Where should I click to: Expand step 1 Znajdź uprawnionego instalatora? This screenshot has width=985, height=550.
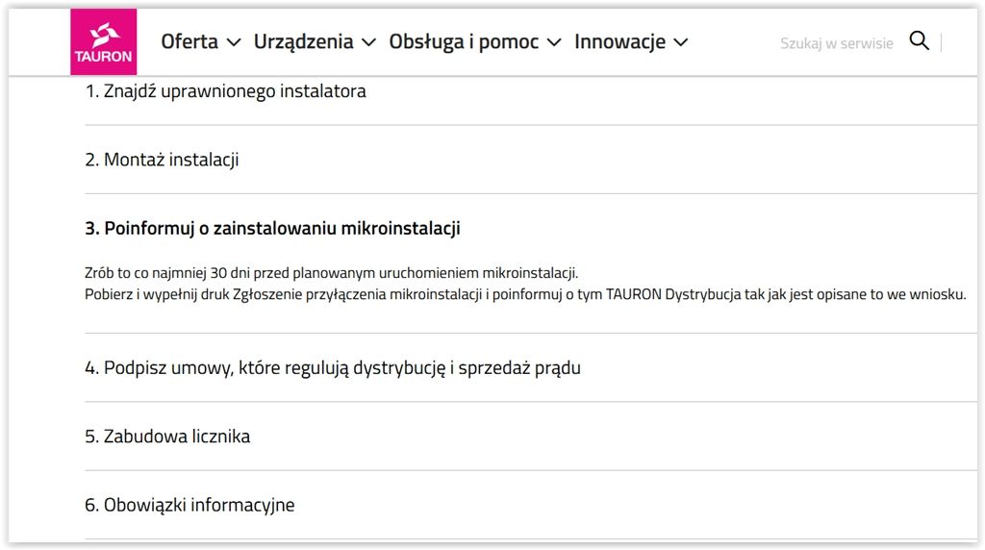click(x=531, y=91)
